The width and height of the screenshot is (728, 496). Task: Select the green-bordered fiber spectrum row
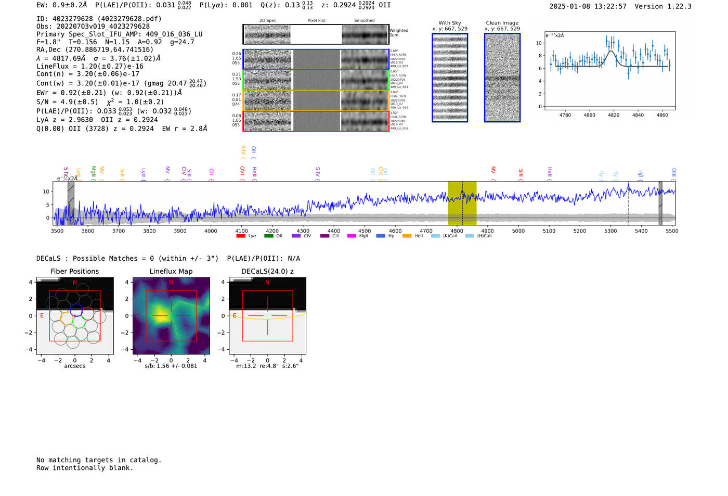(316, 80)
